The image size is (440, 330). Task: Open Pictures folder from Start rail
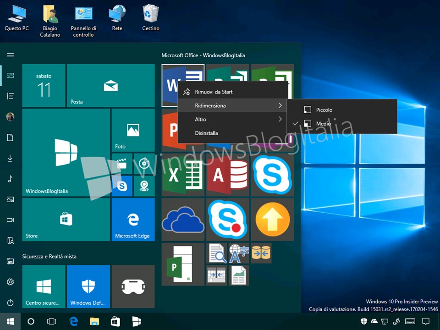tap(11, 199)
